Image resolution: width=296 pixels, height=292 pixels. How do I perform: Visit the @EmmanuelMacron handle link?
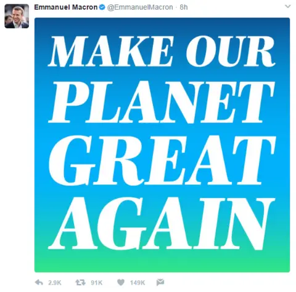tap(140, 7)
